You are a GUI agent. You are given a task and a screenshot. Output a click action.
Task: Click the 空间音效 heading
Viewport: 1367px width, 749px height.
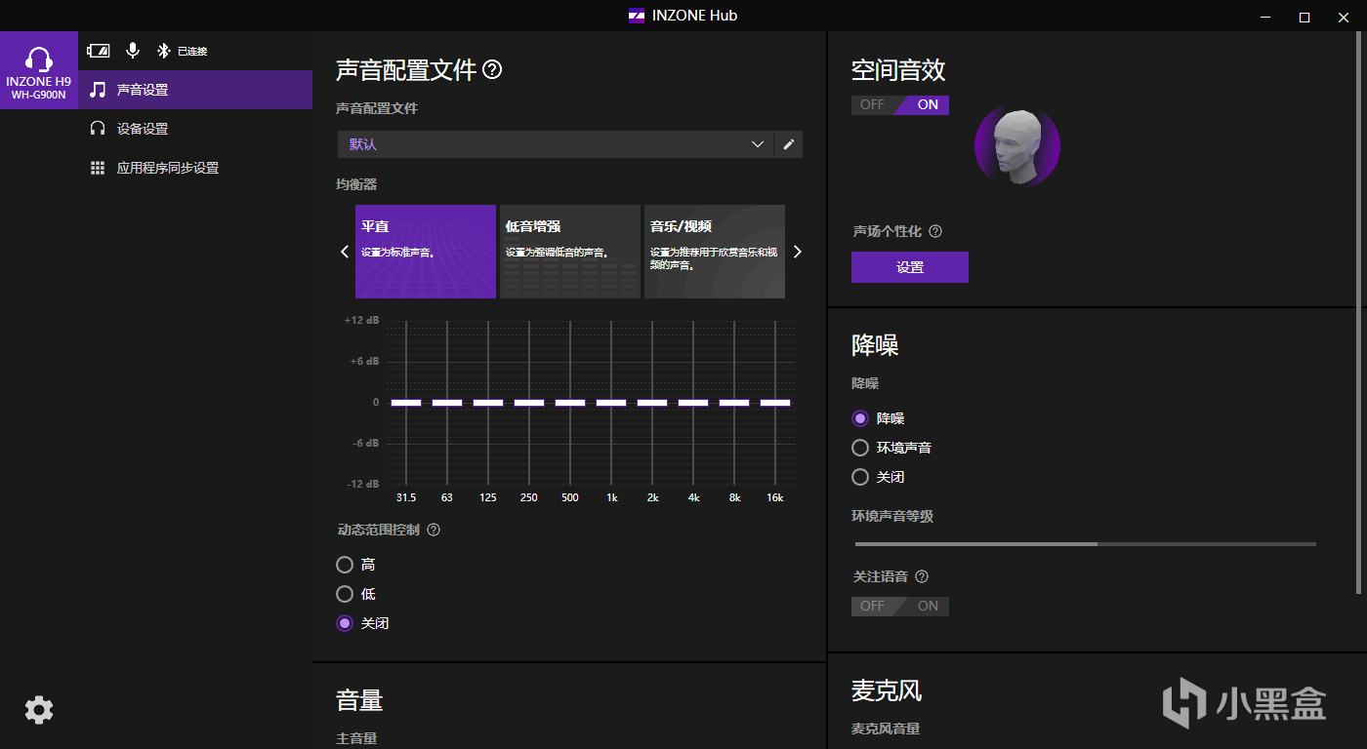coord(898,70)
